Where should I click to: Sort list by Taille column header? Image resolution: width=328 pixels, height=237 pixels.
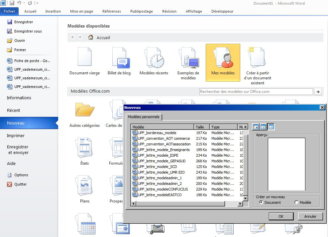click(202, 127)
